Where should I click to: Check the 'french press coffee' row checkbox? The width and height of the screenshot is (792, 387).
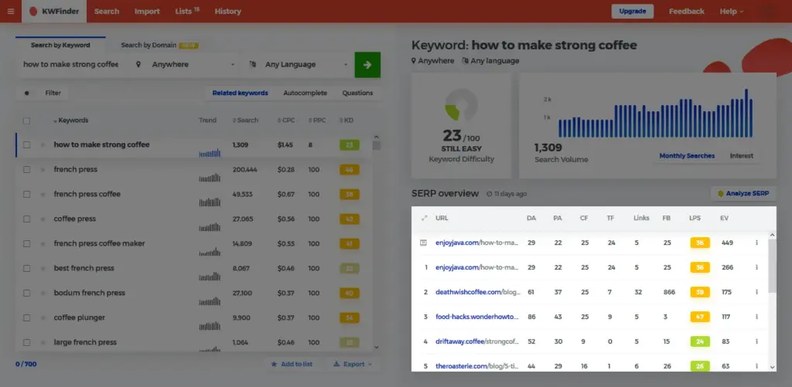click(27, 194)
